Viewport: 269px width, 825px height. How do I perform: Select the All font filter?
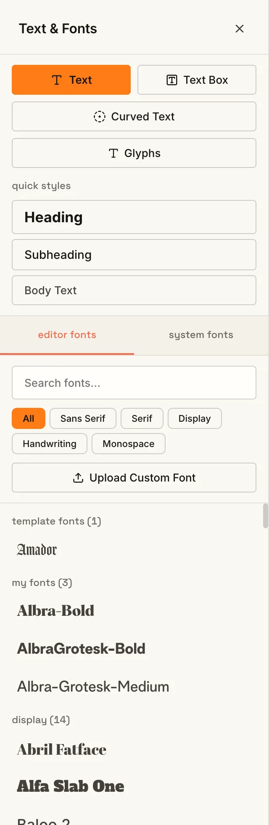[29, 418]
